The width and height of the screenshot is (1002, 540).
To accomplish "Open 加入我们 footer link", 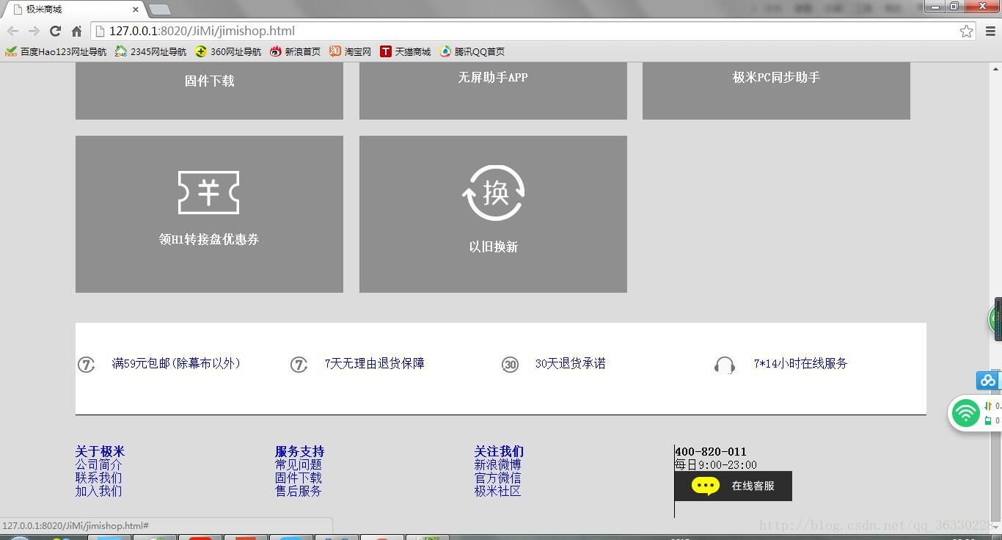I will [x=98, y=491].
